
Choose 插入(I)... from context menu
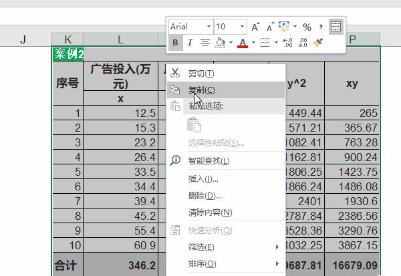point(226,179)
